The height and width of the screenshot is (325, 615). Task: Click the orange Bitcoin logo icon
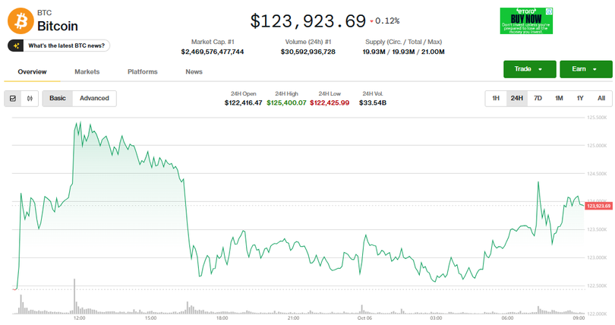[20, 21]
